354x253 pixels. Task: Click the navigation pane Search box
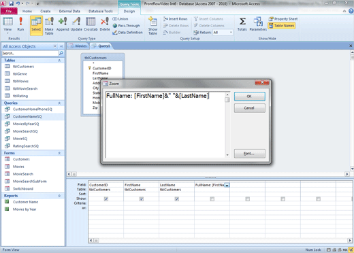[x=30, y=53]
